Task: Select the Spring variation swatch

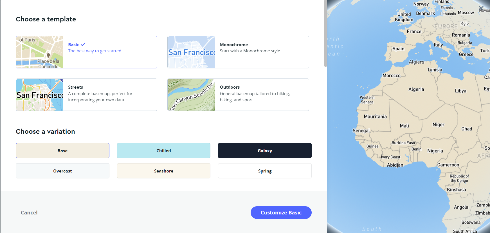Action: pos(265,171)
